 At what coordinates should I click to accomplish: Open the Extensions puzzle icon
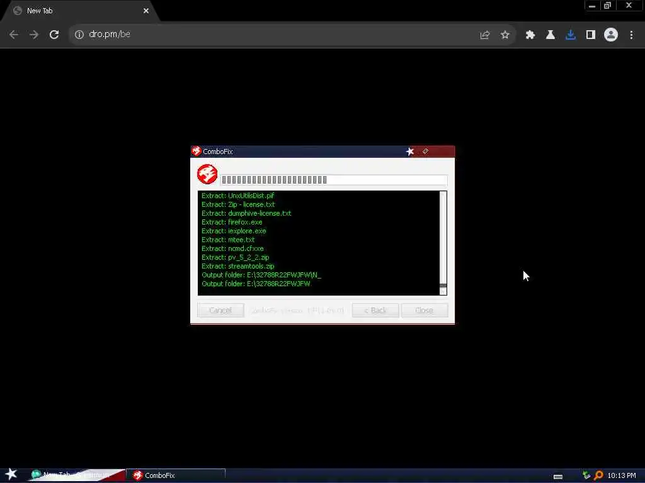point(530,35)
